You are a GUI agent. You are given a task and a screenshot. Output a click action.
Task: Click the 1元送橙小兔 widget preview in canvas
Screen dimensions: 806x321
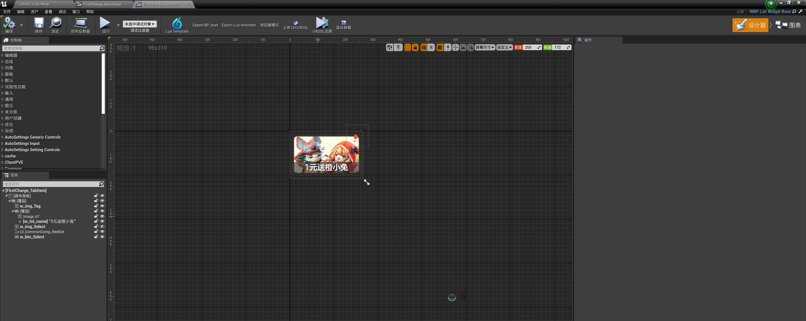point(327,154)
